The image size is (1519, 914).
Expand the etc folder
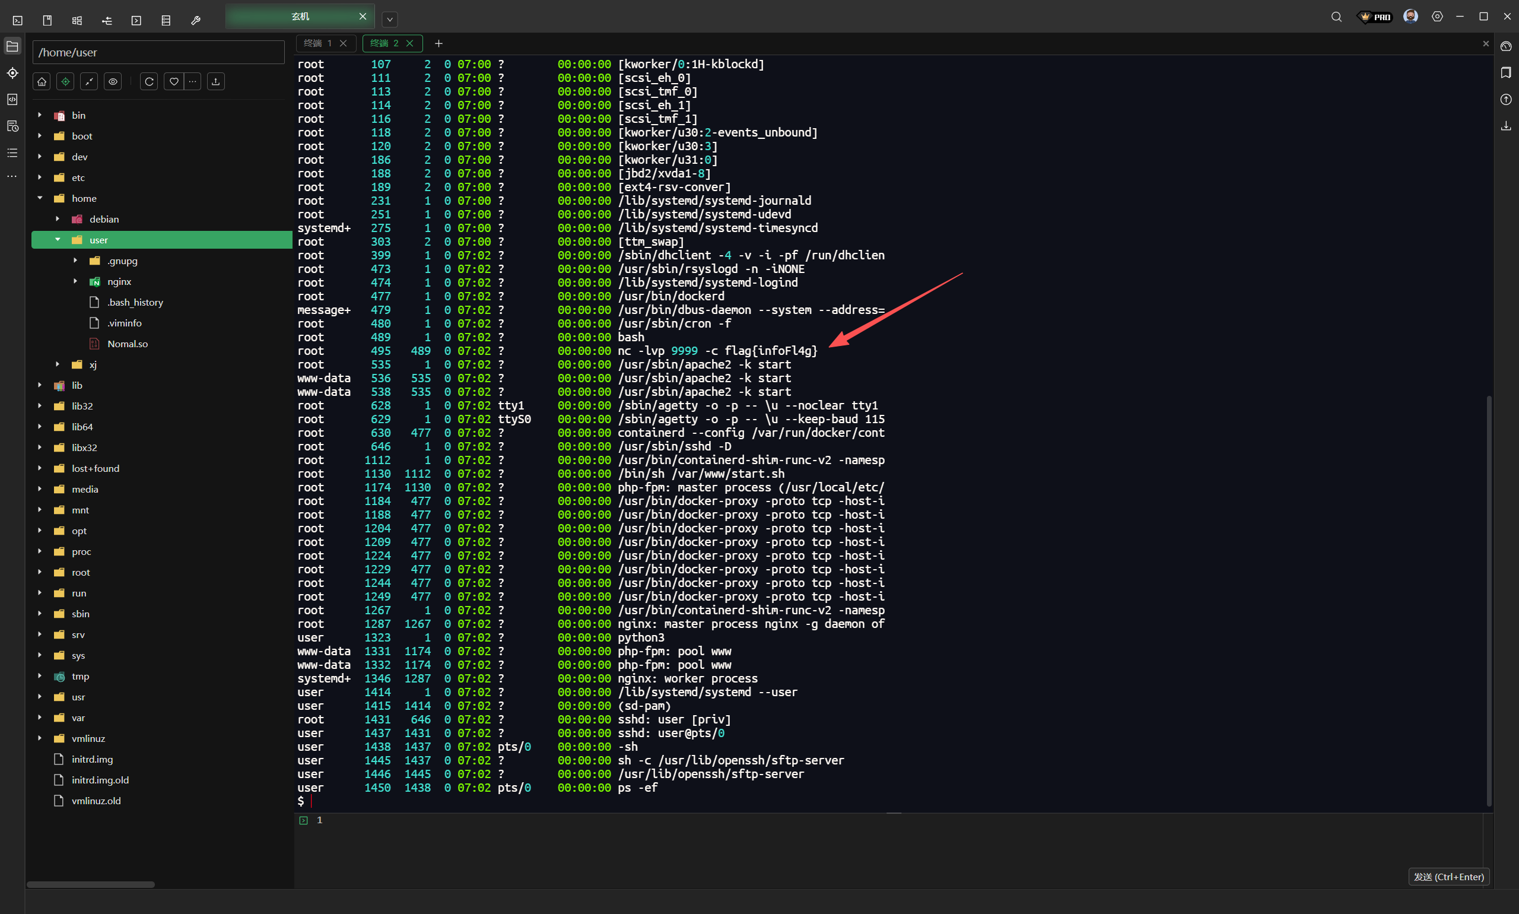[x=40, y=177]
